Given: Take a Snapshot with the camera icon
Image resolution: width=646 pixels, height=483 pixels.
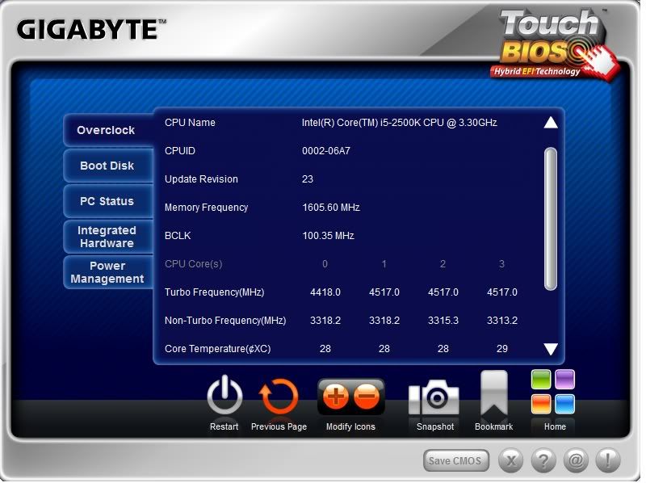Looking at the screenshot, I should 434,397.
